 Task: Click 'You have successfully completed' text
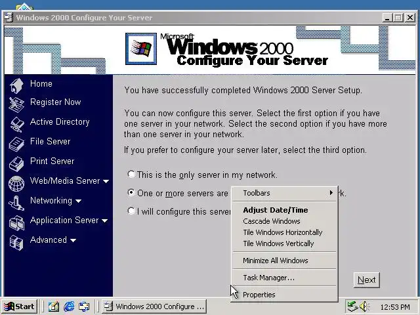[x=243, y=91]
